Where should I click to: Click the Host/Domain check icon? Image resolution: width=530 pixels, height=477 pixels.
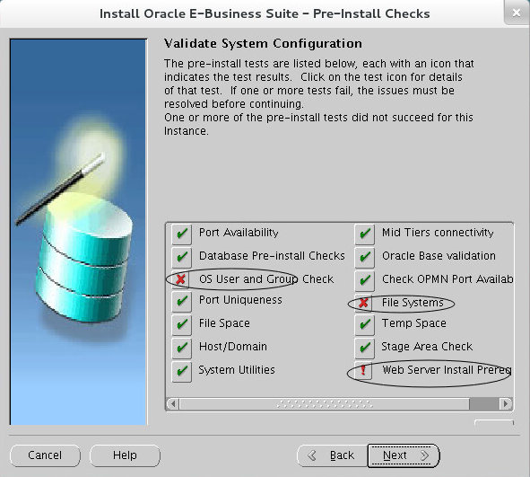click(x=181, y=348)
